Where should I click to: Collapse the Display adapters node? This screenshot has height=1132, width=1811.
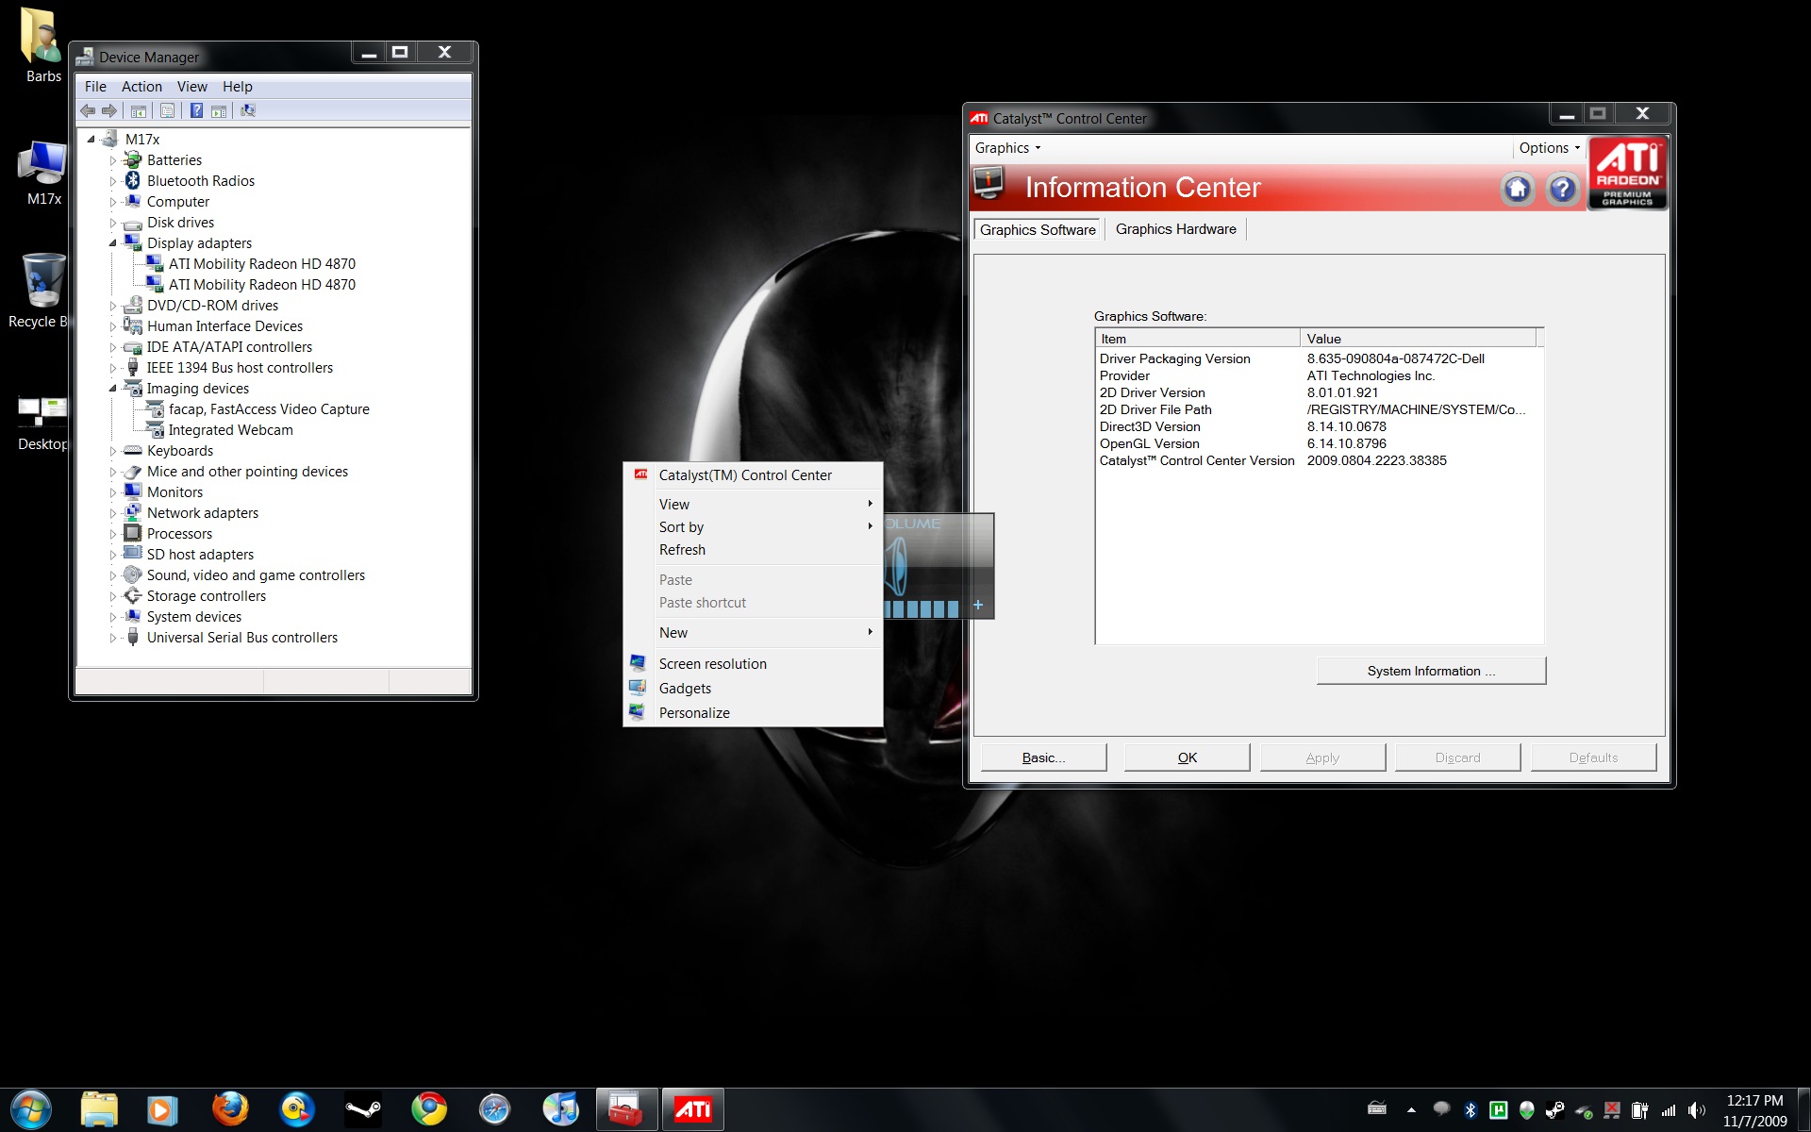pos(113,243)
